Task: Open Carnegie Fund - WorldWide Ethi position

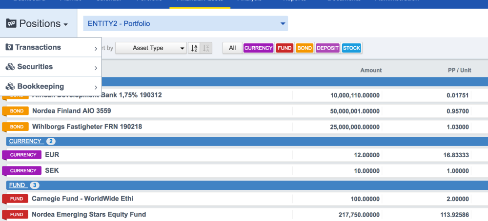Action: coord(82,199)
